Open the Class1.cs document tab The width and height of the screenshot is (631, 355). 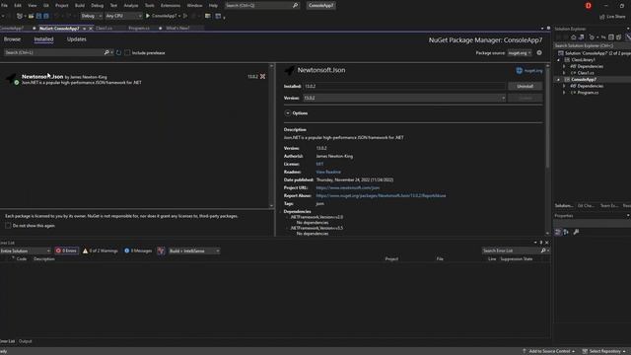[x=104, y=29]
